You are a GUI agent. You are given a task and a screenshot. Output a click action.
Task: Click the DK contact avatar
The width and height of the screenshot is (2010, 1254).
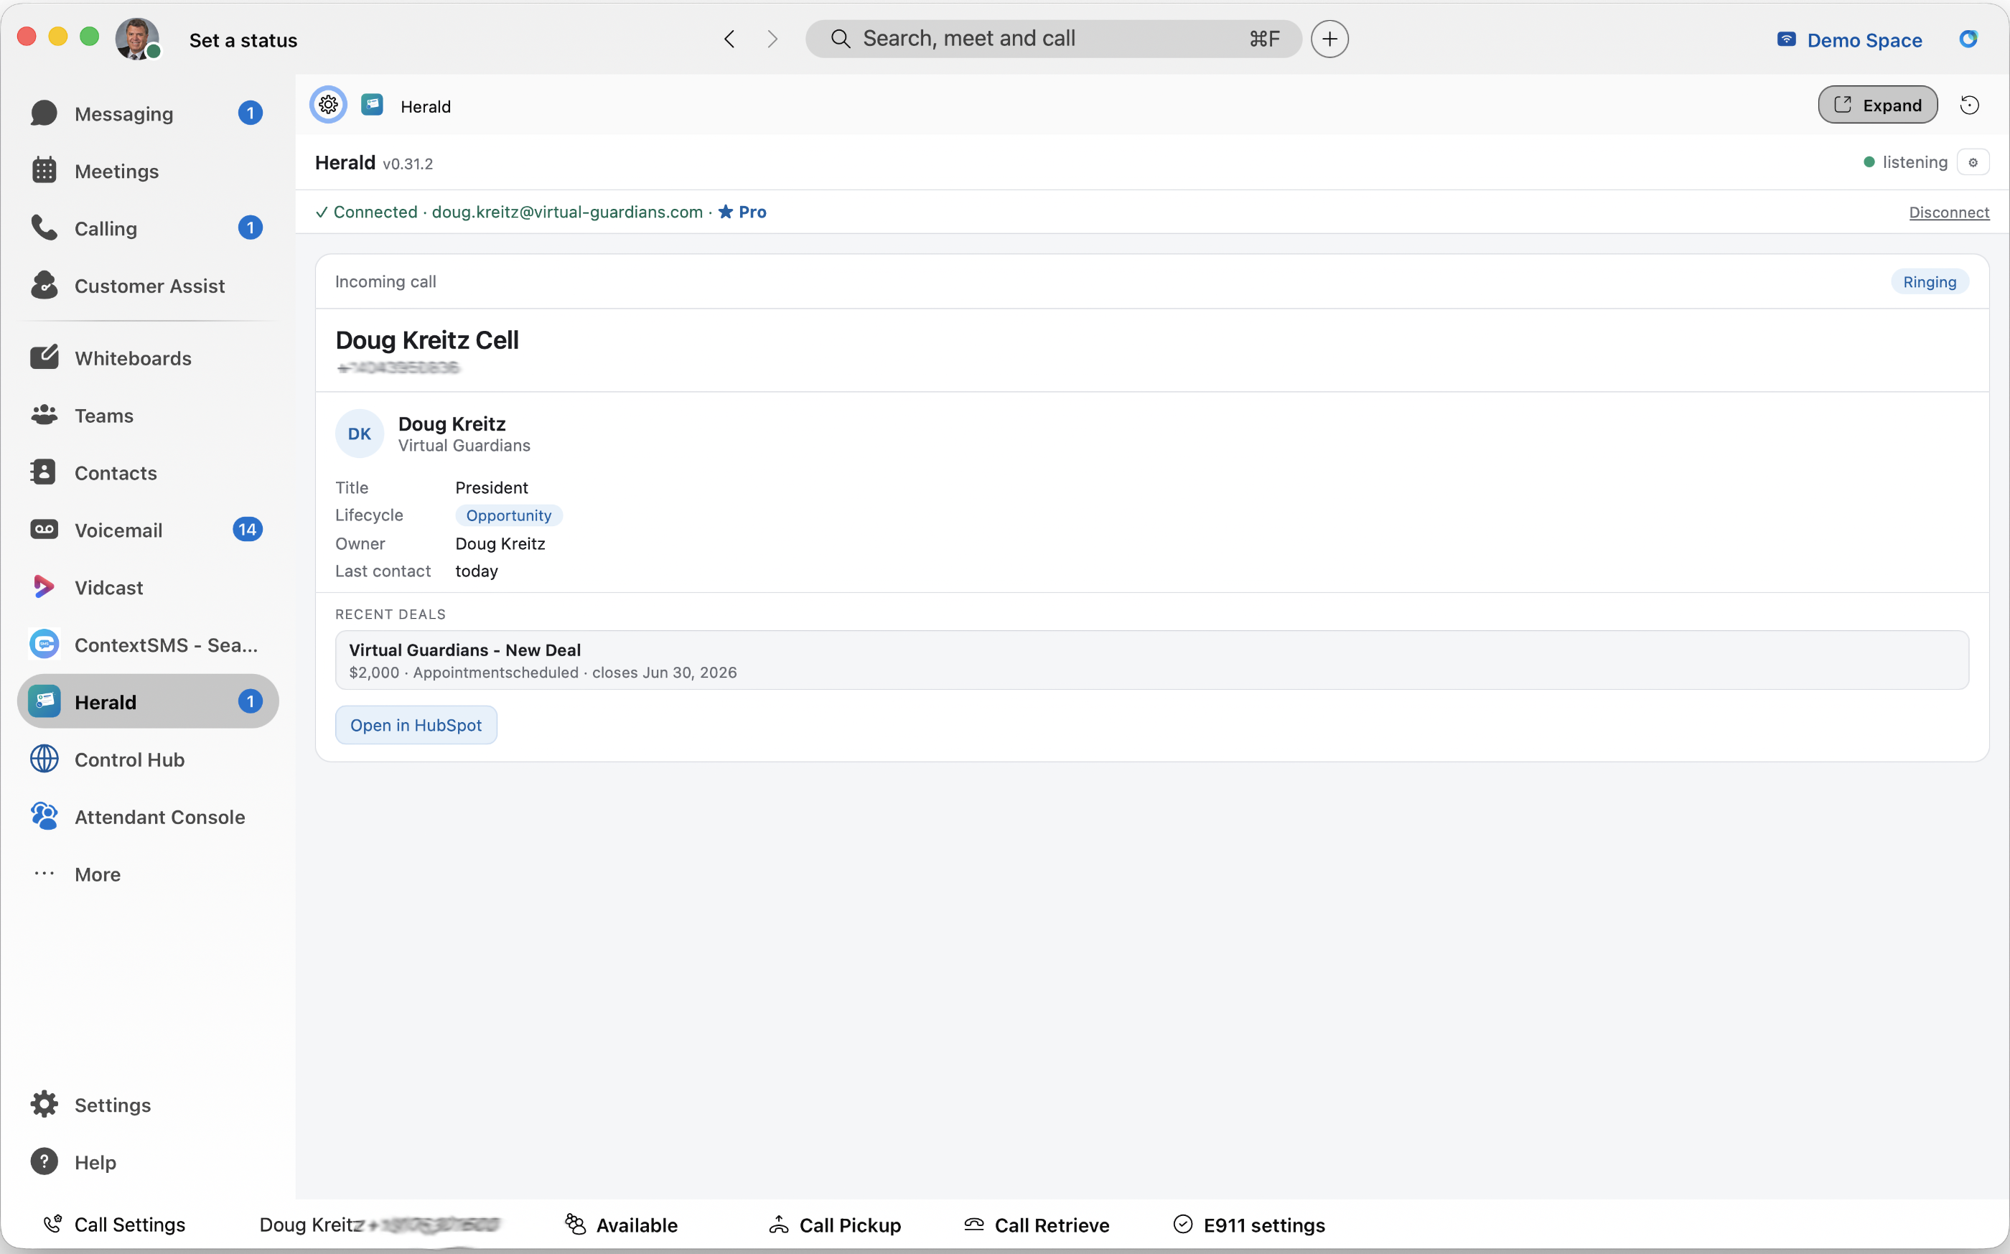click(x=359, y=434)
